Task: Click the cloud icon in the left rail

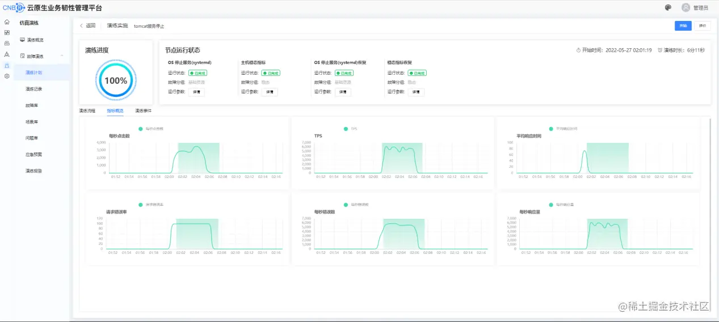Action: [x=7, y=44]
